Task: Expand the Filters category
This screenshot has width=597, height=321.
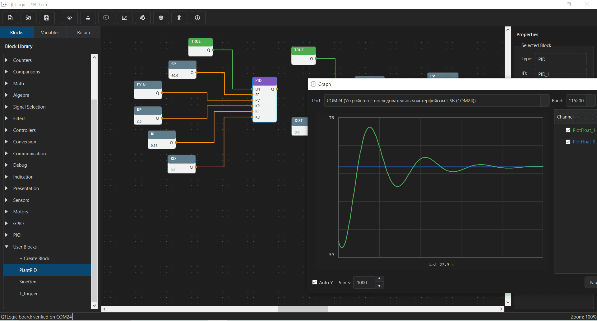Action: (x=7, y=118)
